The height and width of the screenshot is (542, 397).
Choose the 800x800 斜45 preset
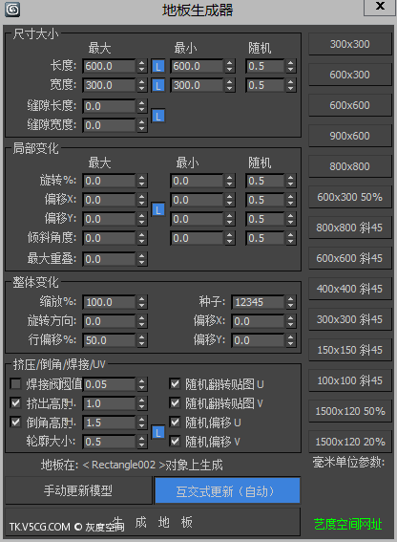(x=349, y=228)
